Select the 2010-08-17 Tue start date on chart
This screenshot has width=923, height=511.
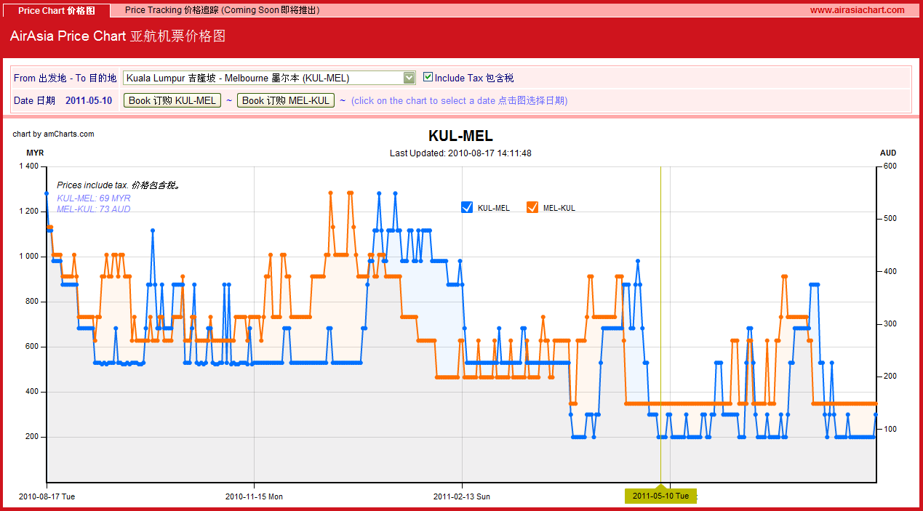tap(47, 496)
